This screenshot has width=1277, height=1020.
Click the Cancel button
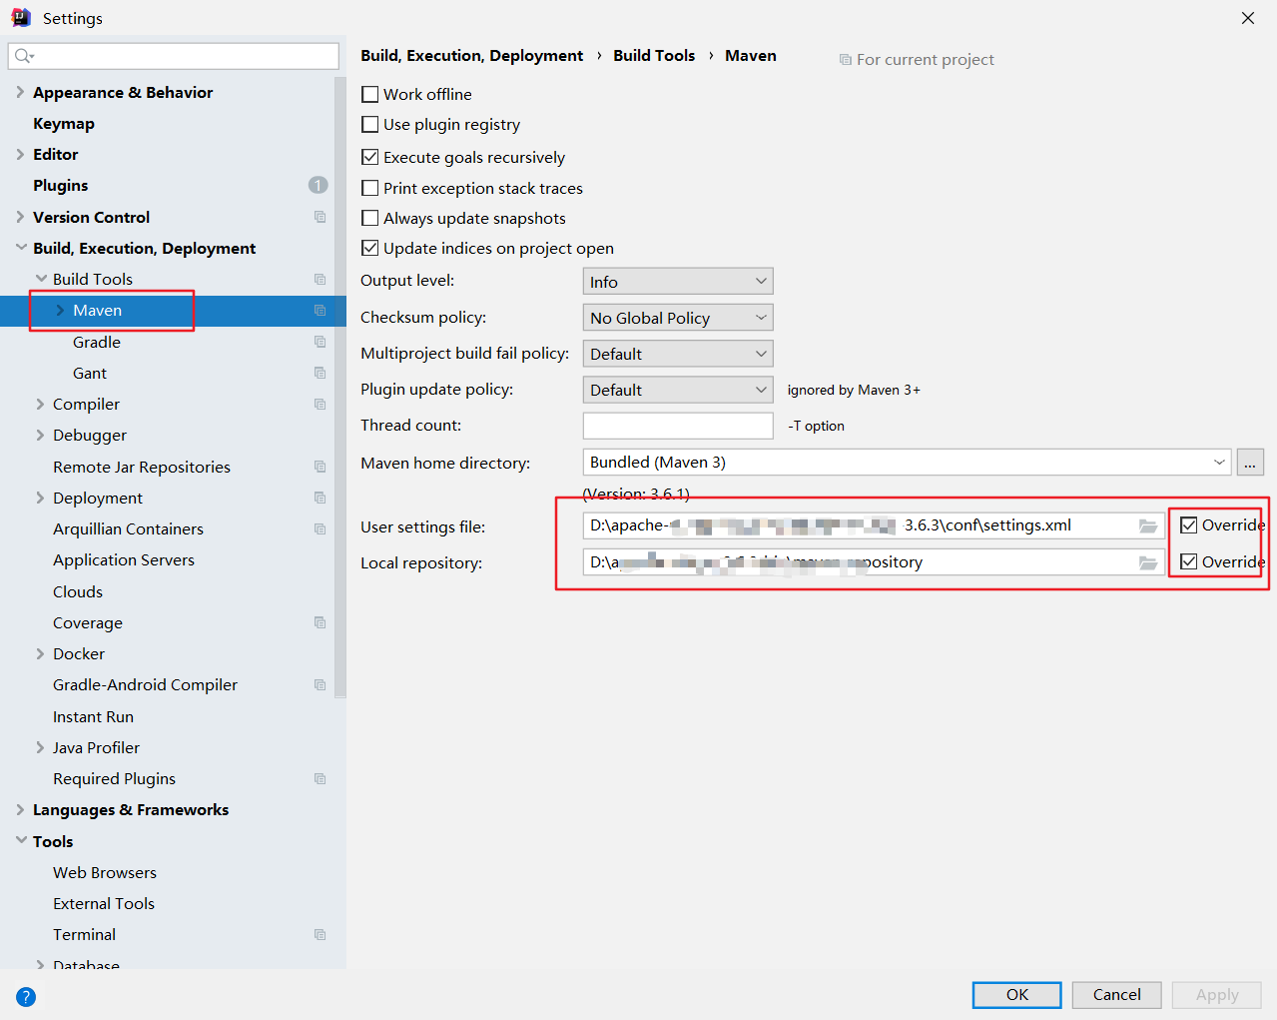click(1116, 995)
